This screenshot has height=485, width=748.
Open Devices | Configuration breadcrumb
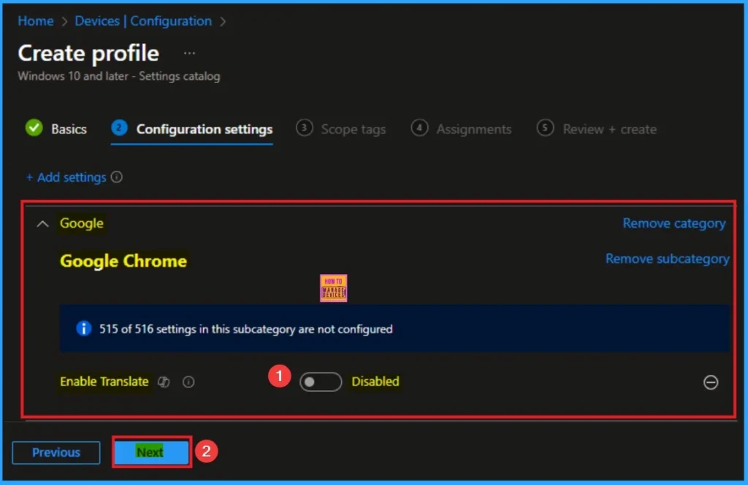point(143,21)
